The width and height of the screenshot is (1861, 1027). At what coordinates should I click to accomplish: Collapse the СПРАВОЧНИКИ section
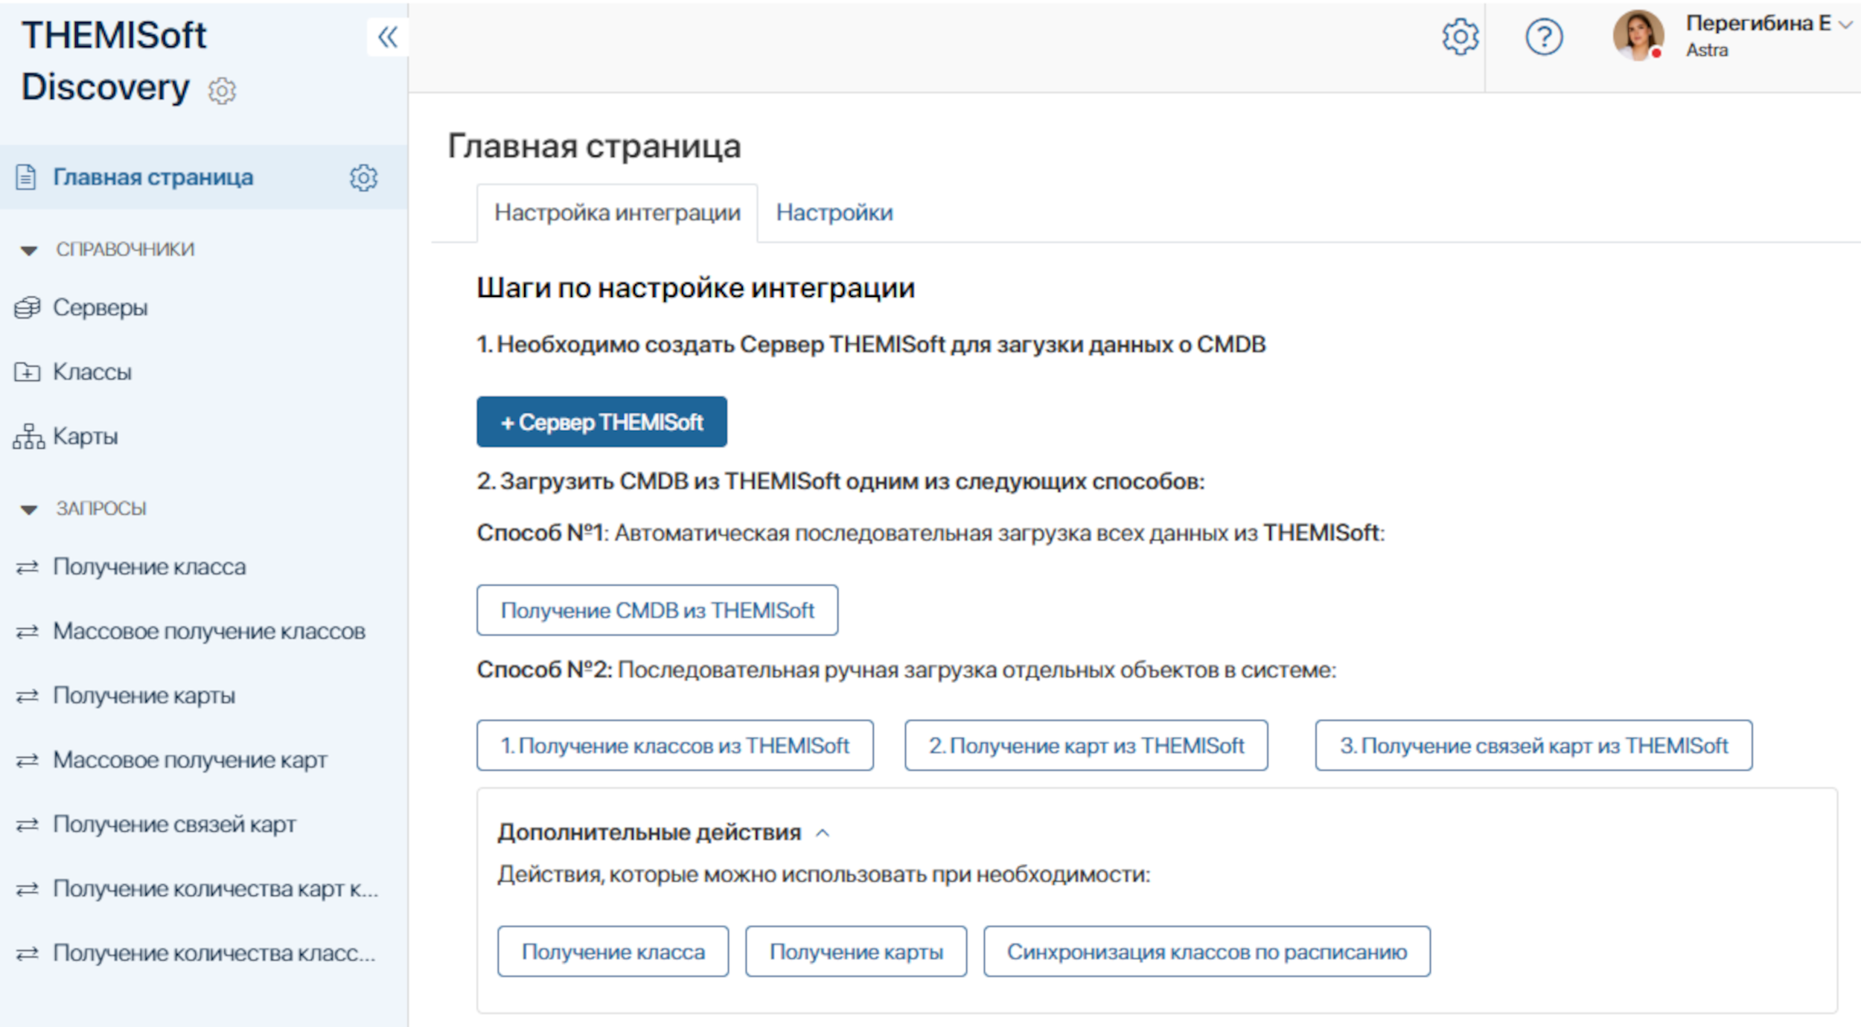[x=29, y=250]
